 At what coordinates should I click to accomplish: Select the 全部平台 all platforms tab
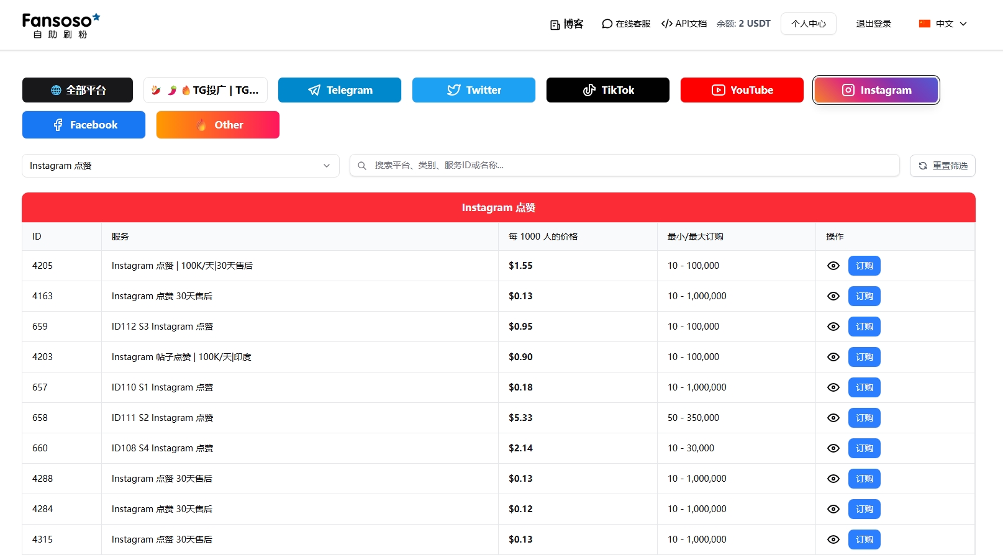[78, 90]
